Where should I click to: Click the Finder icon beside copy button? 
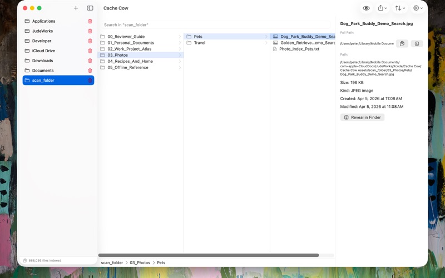(x=417, y=43)
